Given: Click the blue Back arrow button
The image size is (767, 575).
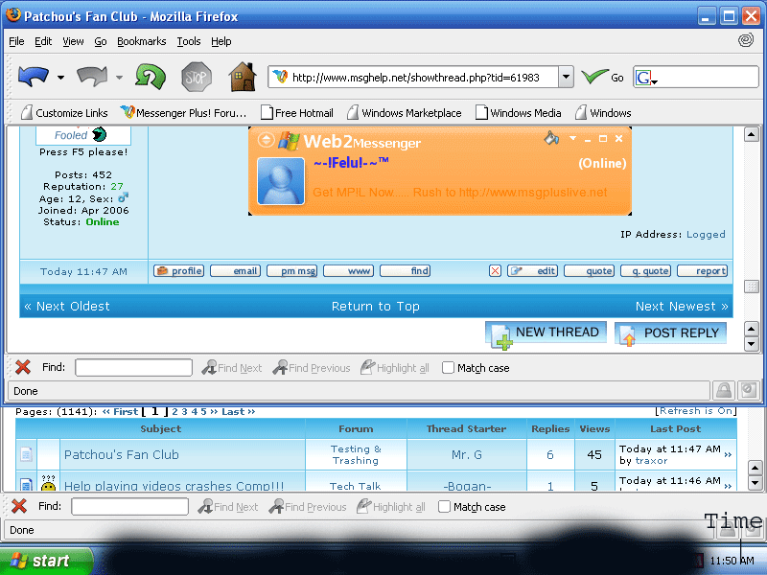Looking at the screenshot, I should coord(33,77).
